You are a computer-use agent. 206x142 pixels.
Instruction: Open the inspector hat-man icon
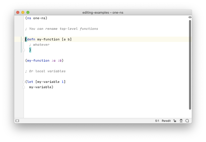tap(181, 121)
